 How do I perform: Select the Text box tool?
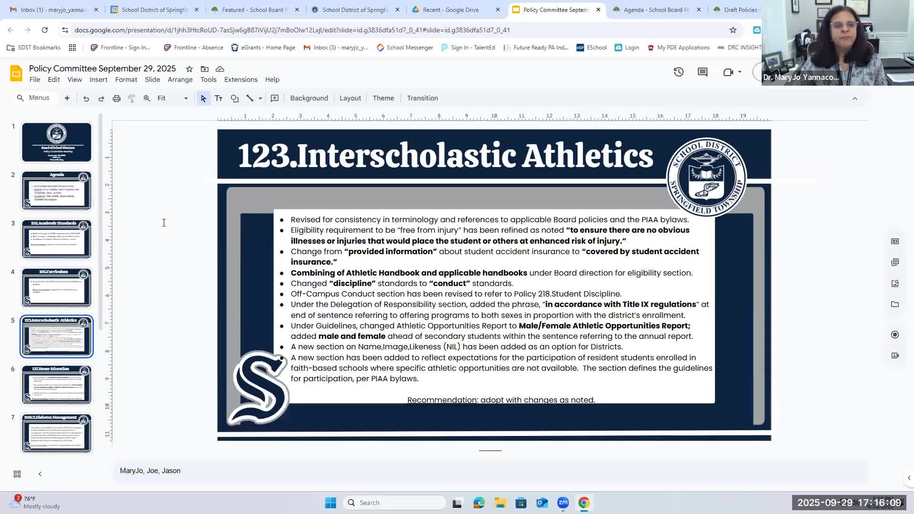point(219,98)
